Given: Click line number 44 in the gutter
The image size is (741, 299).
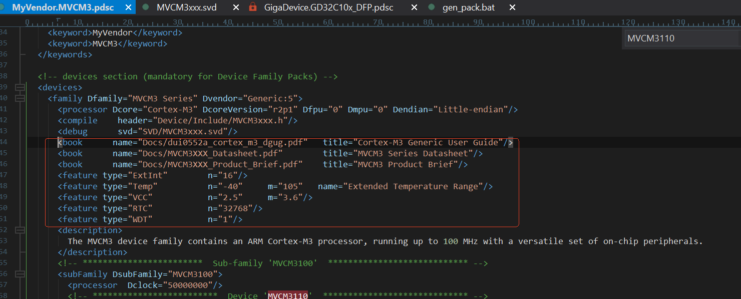Looking at the screenshot, I should coord(5,143).
